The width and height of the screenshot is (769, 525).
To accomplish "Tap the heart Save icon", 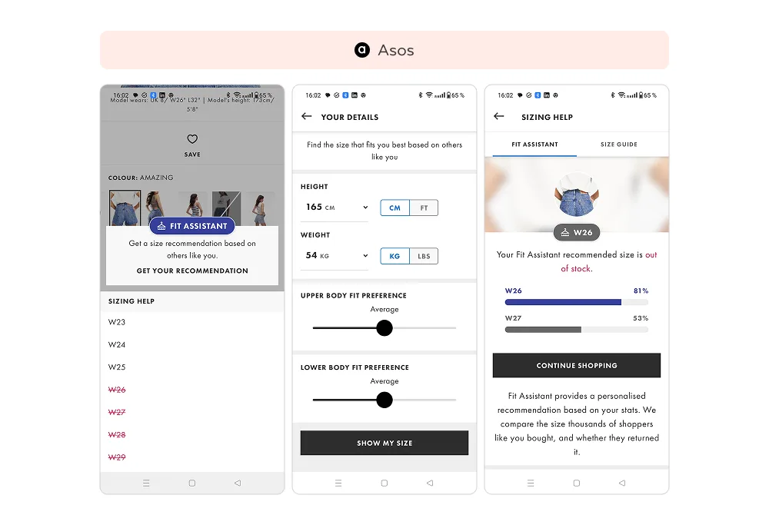I will pyautogui.click(x=192, y=139).
